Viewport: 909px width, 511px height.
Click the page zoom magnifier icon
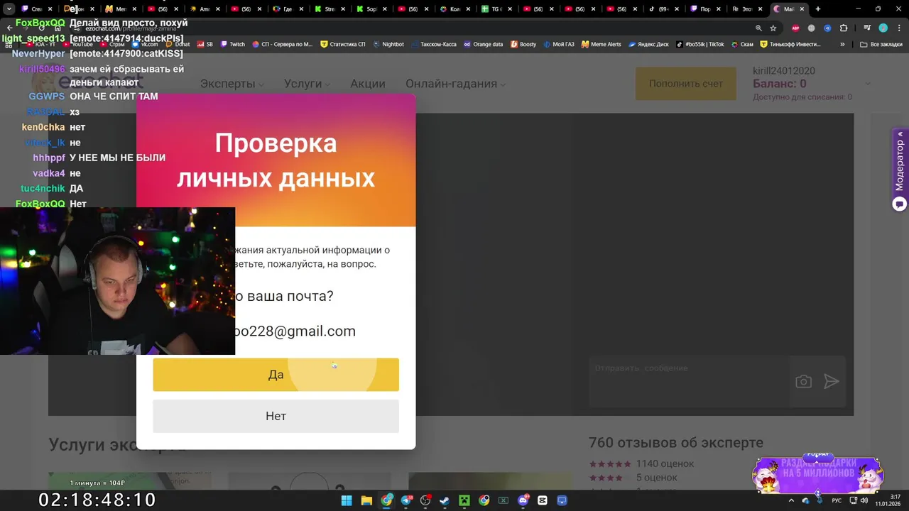758,28
